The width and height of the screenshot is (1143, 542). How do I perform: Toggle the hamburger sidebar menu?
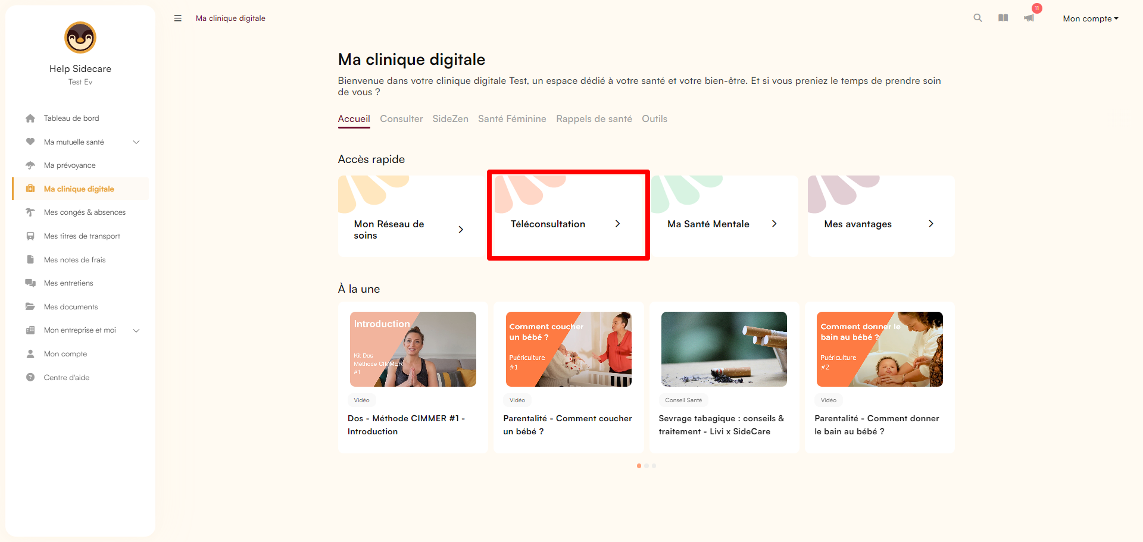coord(177,18)
